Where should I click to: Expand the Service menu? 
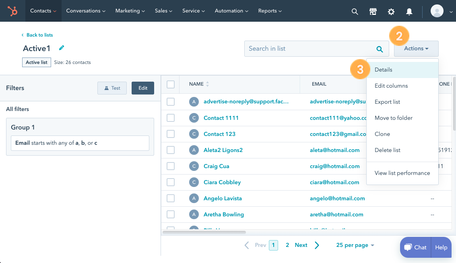point(194,11)
